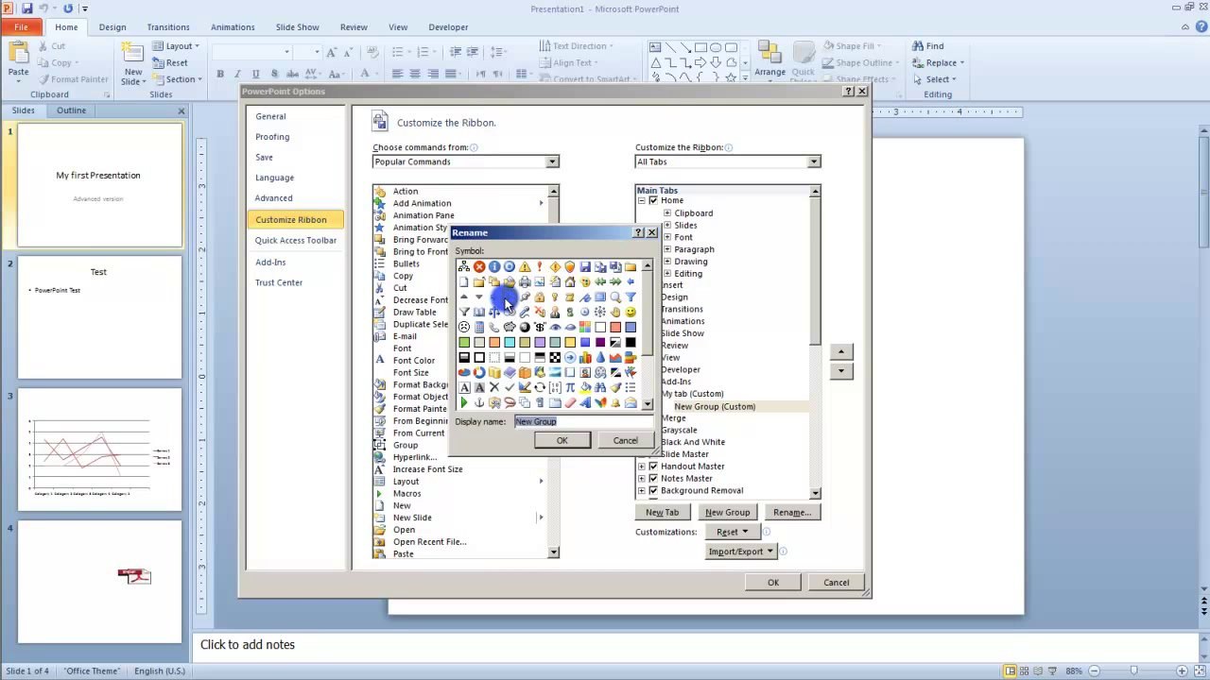This screenshot has height=680, width=1210.
Task: Expand the Editing group node
Action: pos(667,274)
